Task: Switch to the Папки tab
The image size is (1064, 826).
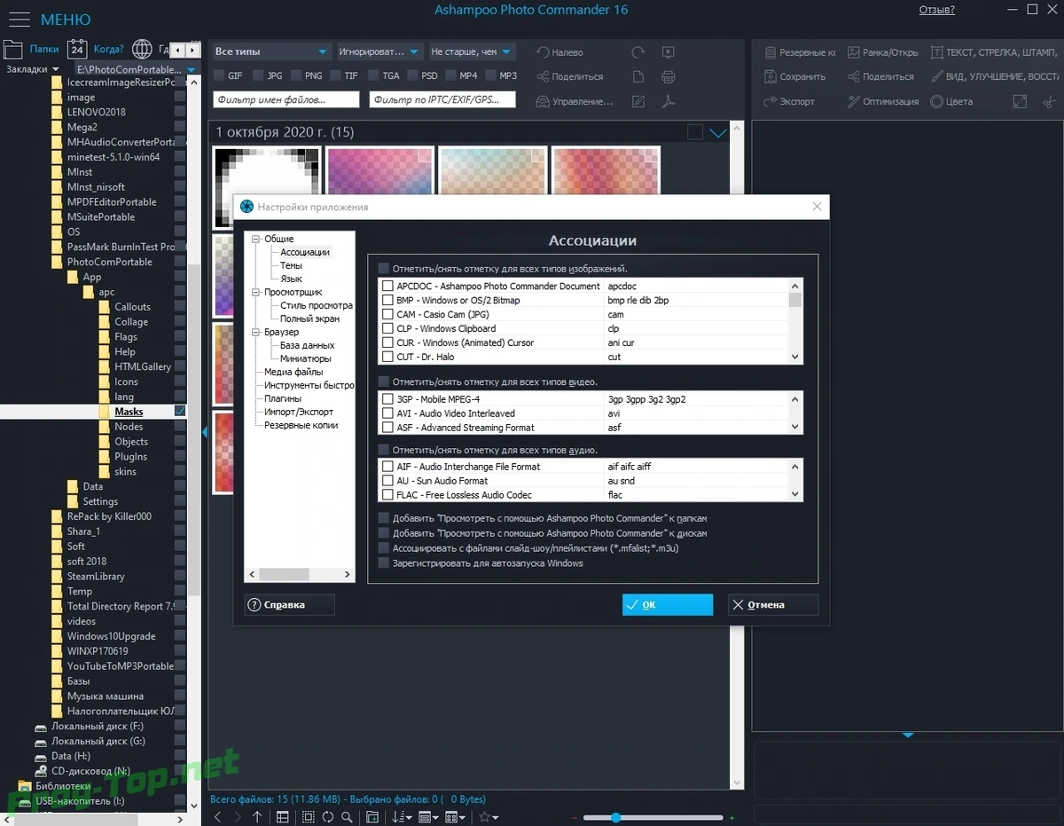Action: click(34, 49)
